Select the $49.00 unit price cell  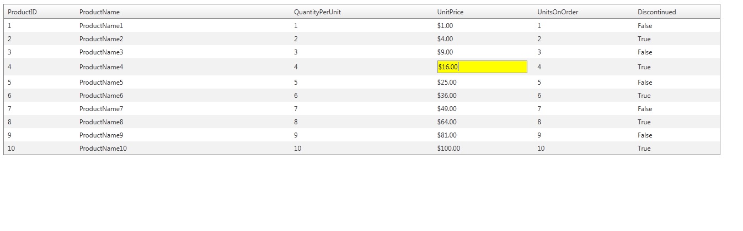pos(447,109)
